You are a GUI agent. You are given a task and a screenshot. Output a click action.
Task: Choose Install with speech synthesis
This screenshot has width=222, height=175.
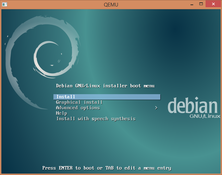point(107,118)
